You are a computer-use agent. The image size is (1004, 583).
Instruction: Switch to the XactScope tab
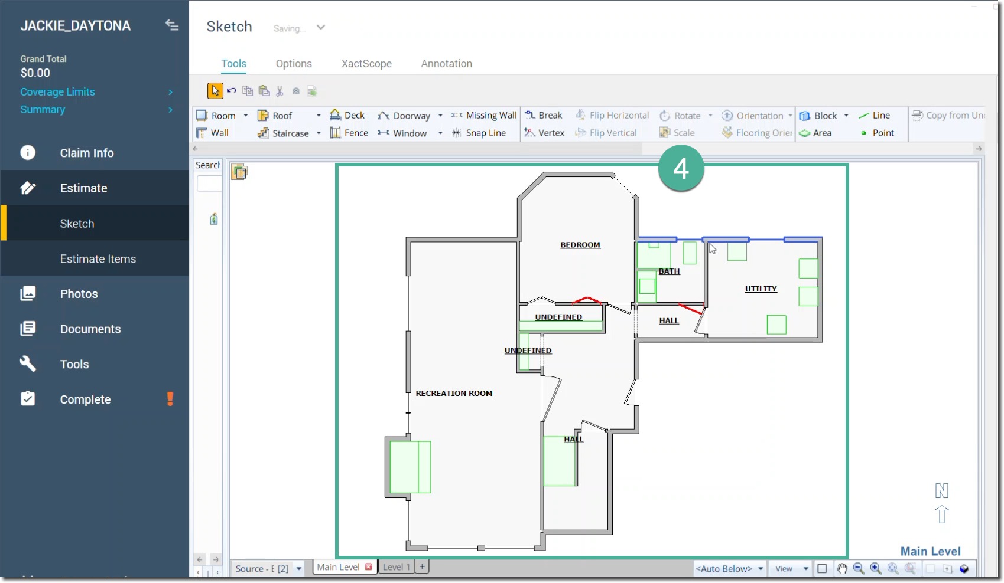(366, 64)
